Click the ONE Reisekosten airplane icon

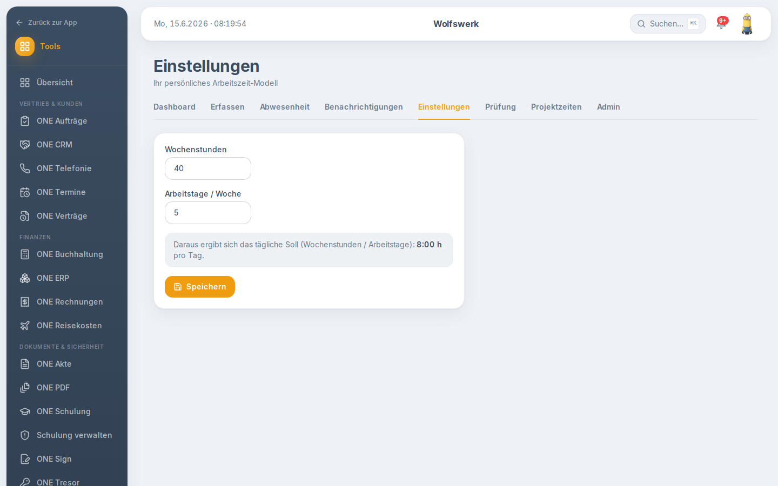pos(25,326)
